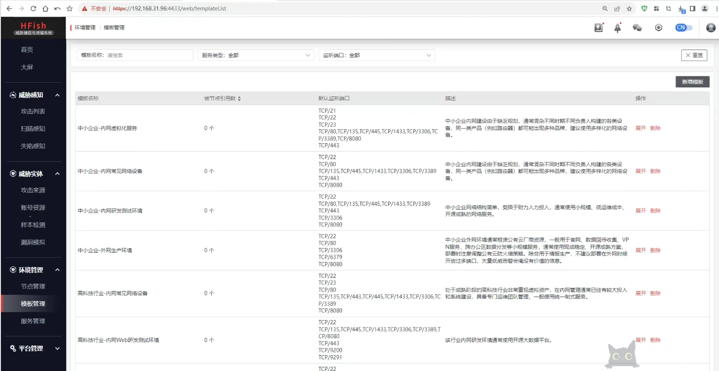Open the WeChat community icon

tap(637, 28)
